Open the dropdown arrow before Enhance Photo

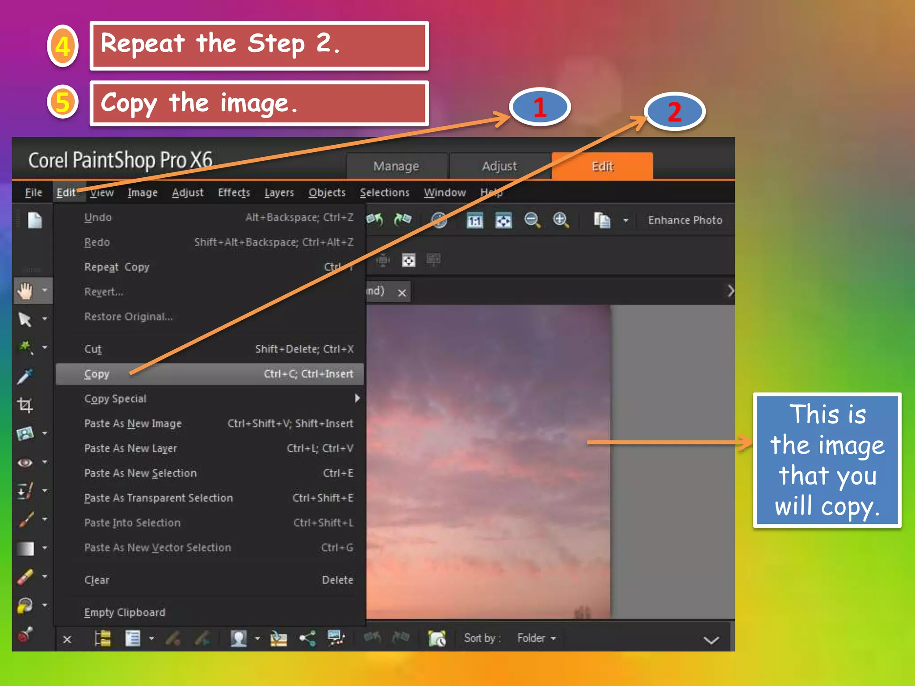[x=625, y=220]
